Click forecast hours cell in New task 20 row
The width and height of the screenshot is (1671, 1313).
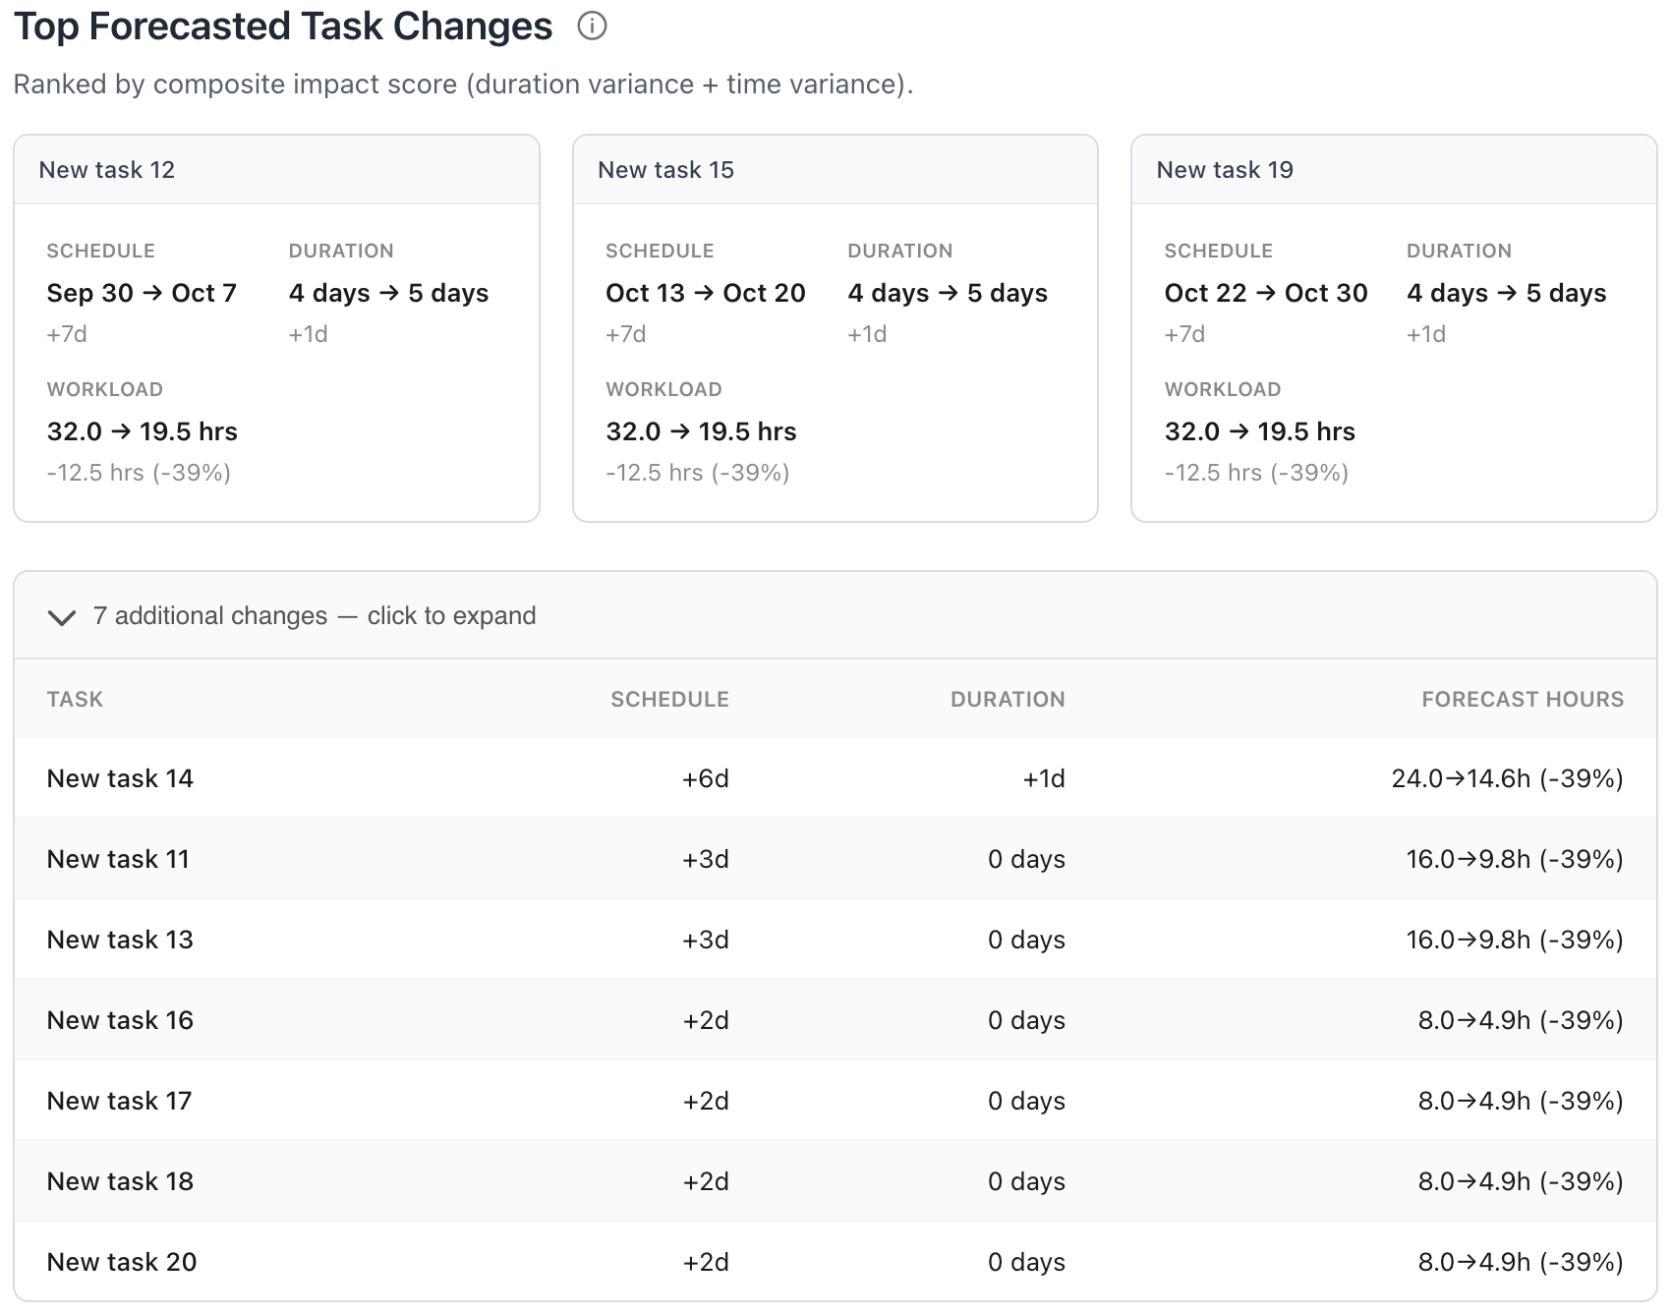(1521, 1263)
